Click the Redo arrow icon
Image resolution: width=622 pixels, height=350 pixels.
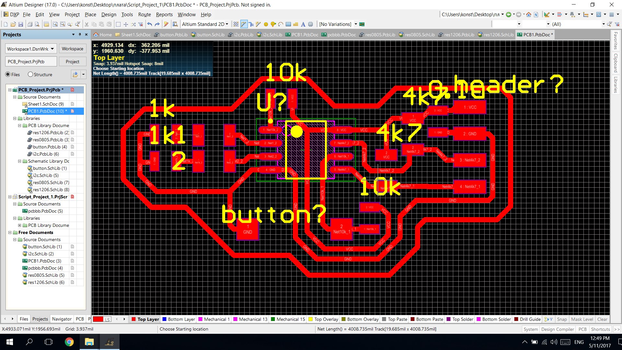[157, 24]
